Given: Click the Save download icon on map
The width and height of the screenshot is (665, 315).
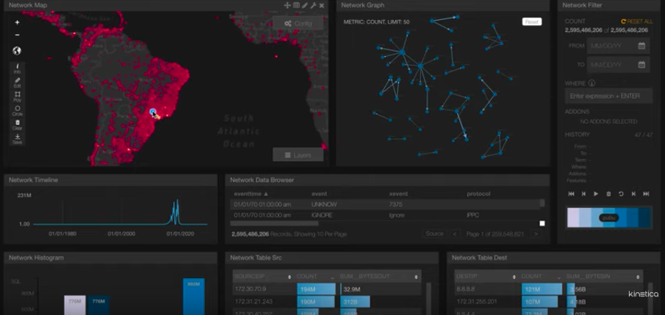Looking at the screenshot, I should (x=17, y=137).
